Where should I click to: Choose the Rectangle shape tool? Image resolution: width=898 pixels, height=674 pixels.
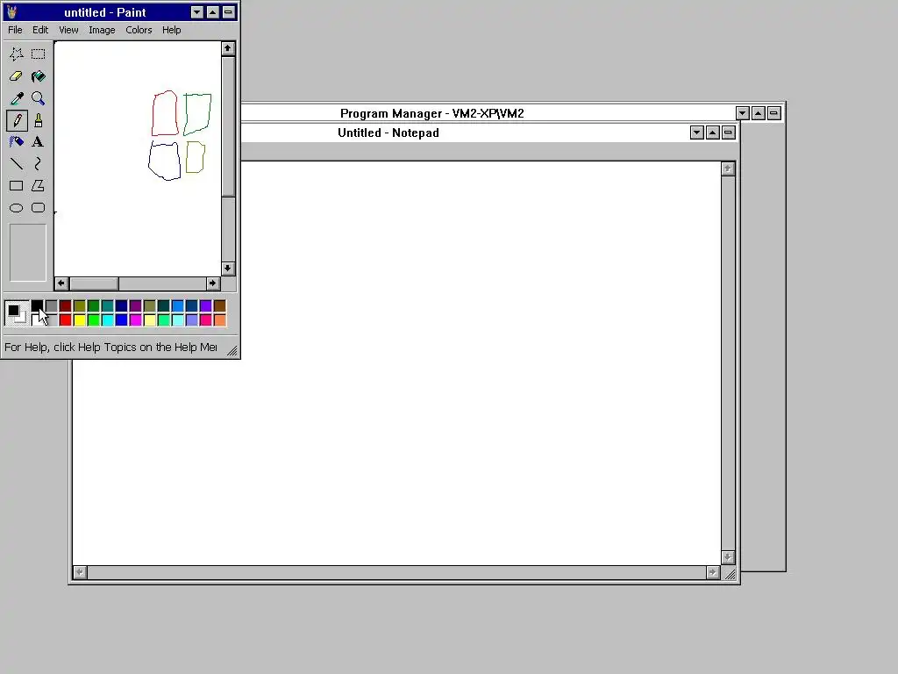pyautogui.click(x=16, y=186)
